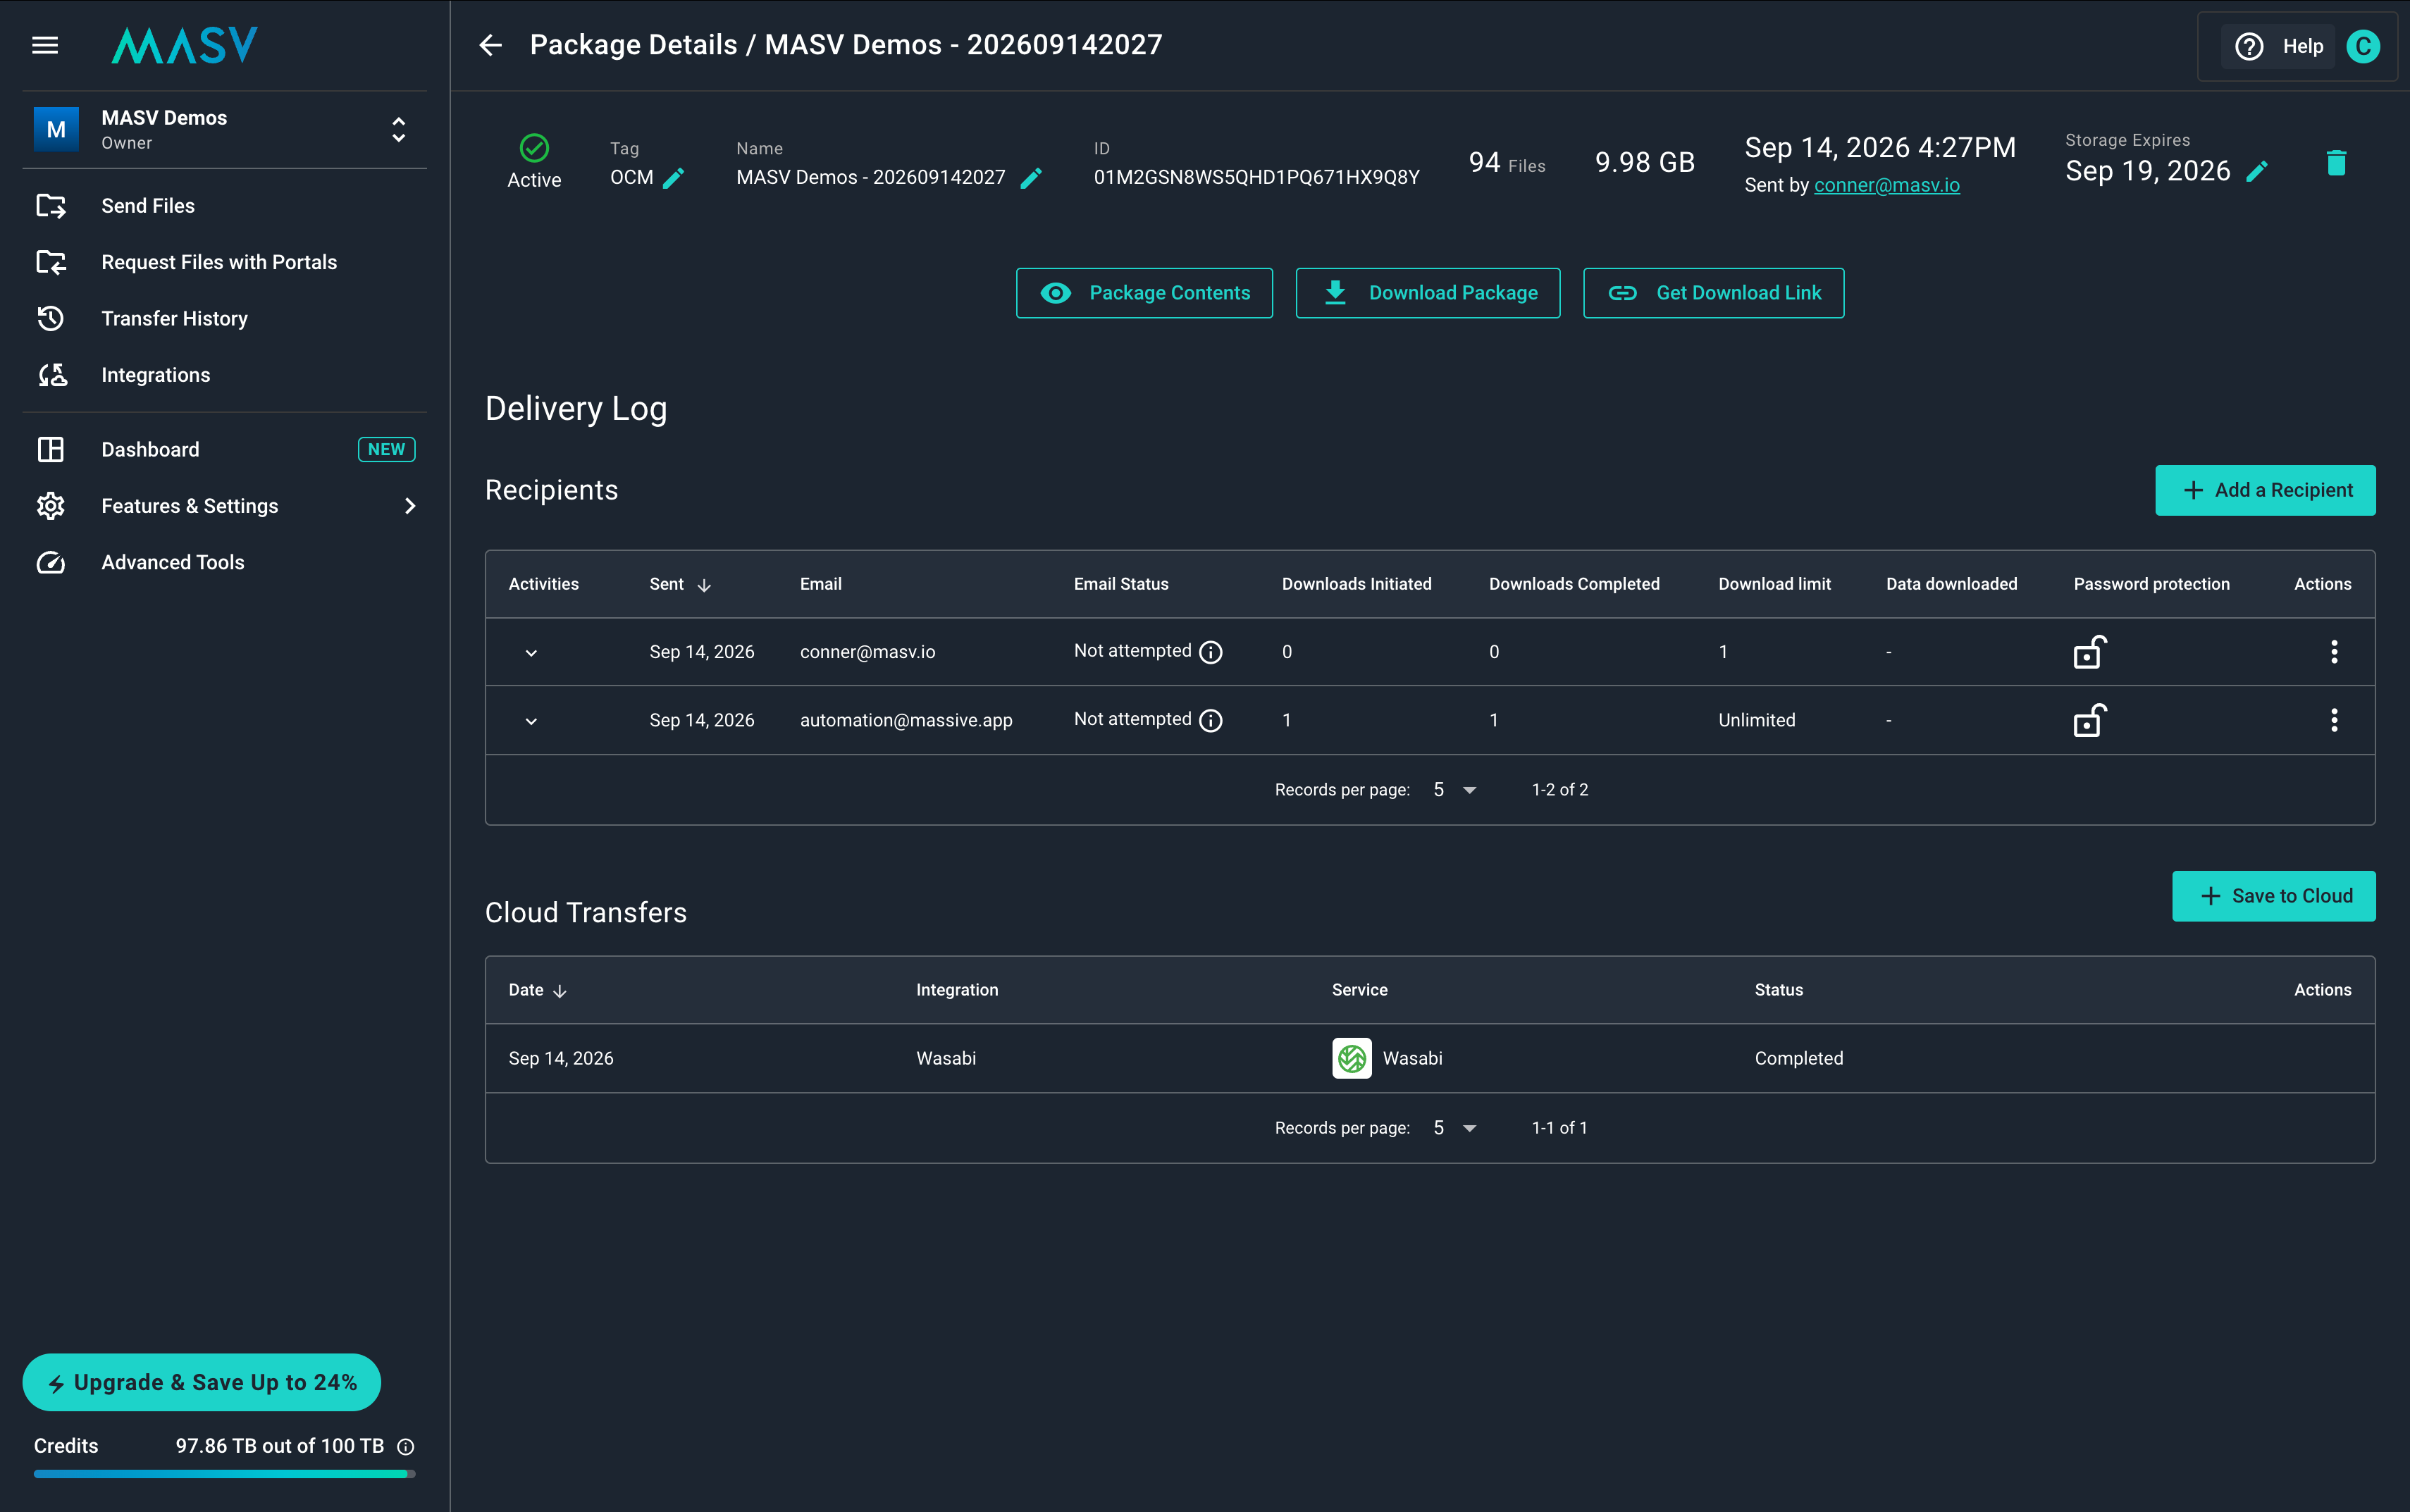2410x1512 pixels.
Task: Click Upgrade & Save Up to 24%
Action: coord(202,1383)
